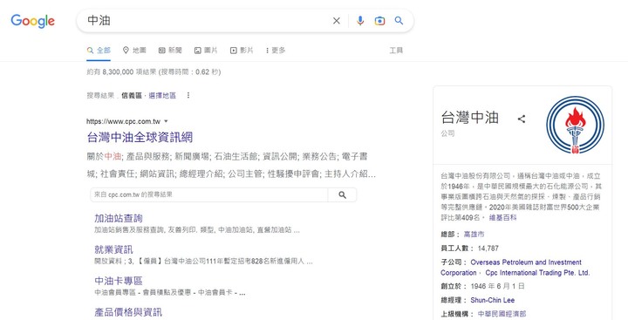This screenshot has width=628, height=320.
Task: Open the 台灣中油 torch logo image
Action: 575,125
